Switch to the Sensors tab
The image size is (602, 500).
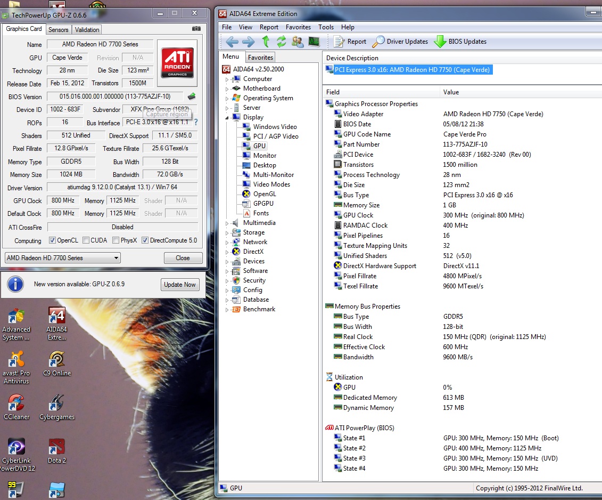point(59,30)
